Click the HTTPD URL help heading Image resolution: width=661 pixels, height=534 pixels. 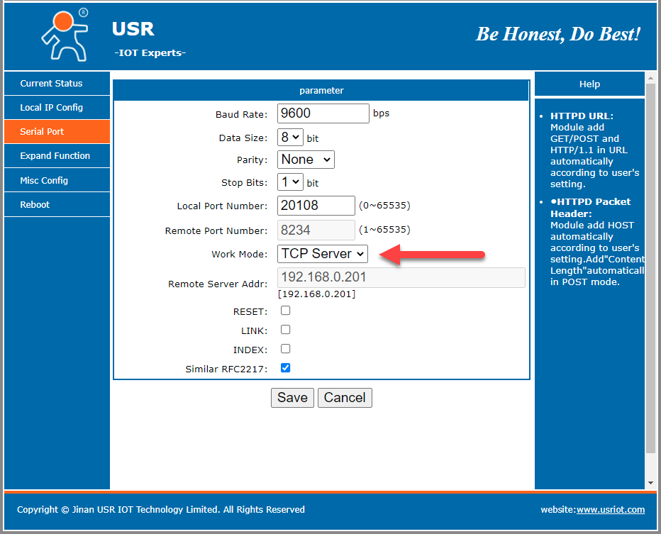(582, 116)
